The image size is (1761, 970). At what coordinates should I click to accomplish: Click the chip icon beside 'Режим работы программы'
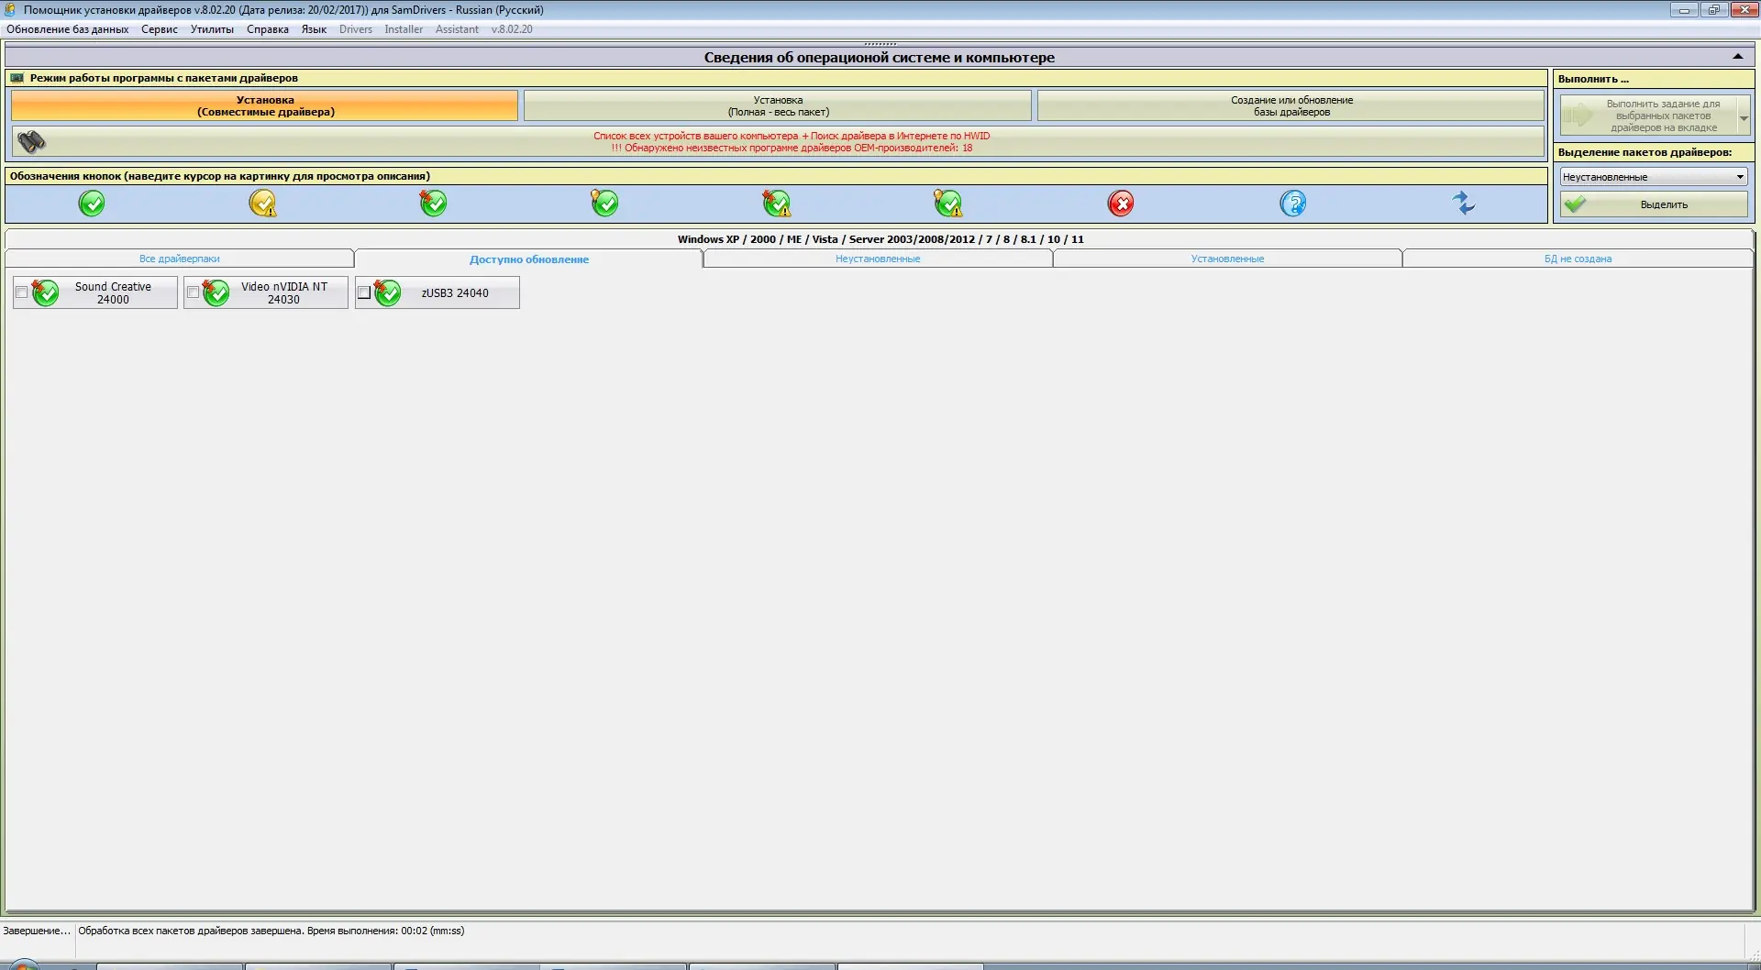[17, 78]
